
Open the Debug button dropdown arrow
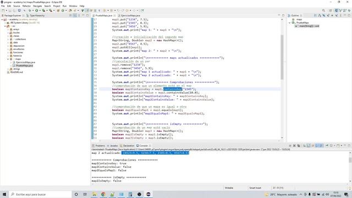point(33,10)
